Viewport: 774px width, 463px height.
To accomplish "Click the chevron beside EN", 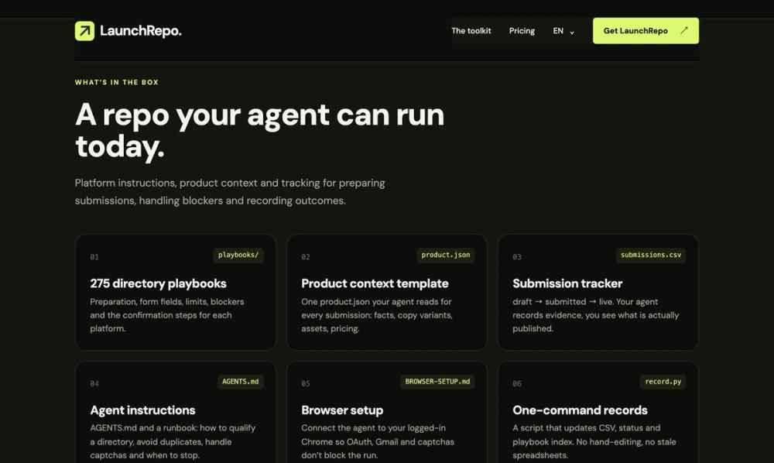I will tap(572, 33).
